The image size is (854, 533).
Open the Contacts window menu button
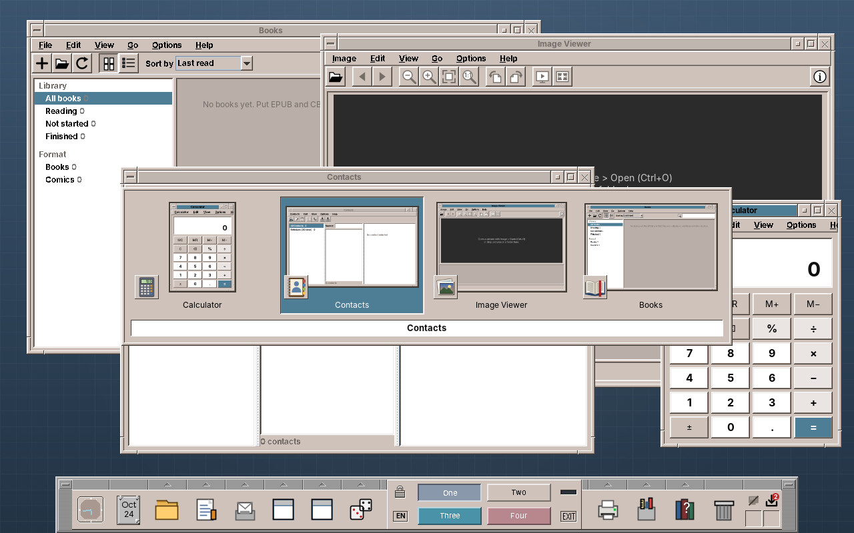click(x=130, y=177)
